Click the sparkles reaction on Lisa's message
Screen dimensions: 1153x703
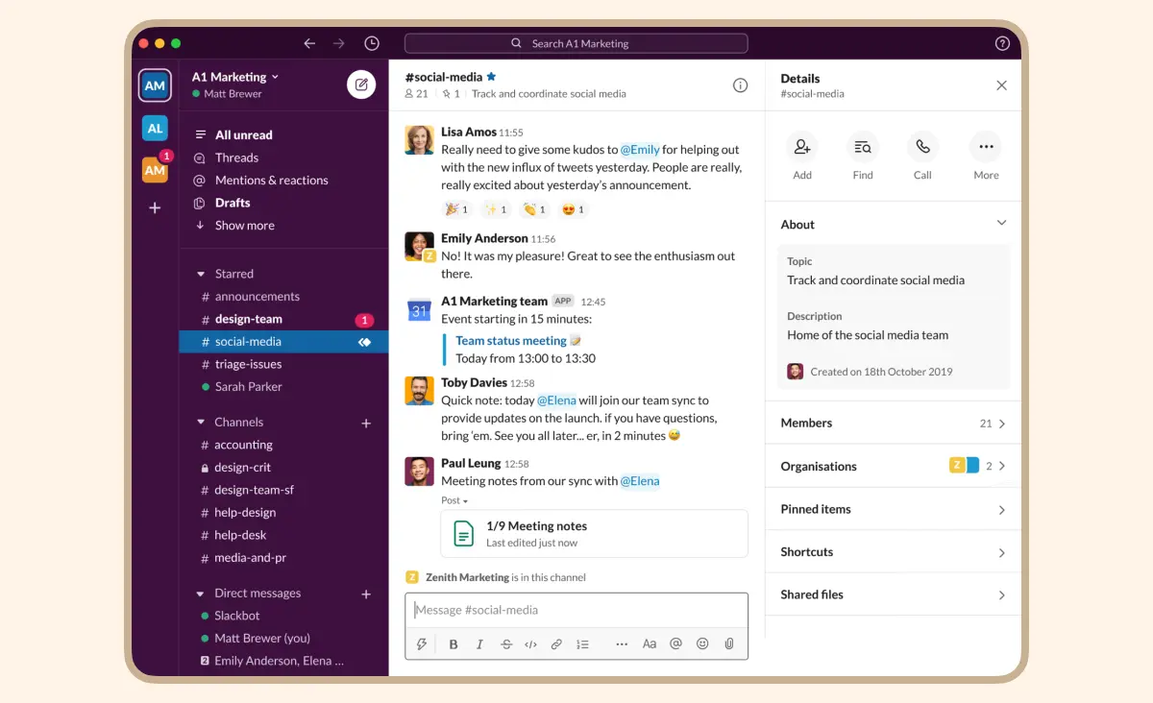496,209
